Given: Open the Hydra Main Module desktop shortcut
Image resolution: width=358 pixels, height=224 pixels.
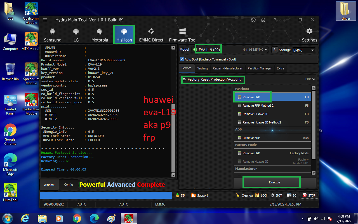Looking at the screenshot, I should (x=31, y=104).
